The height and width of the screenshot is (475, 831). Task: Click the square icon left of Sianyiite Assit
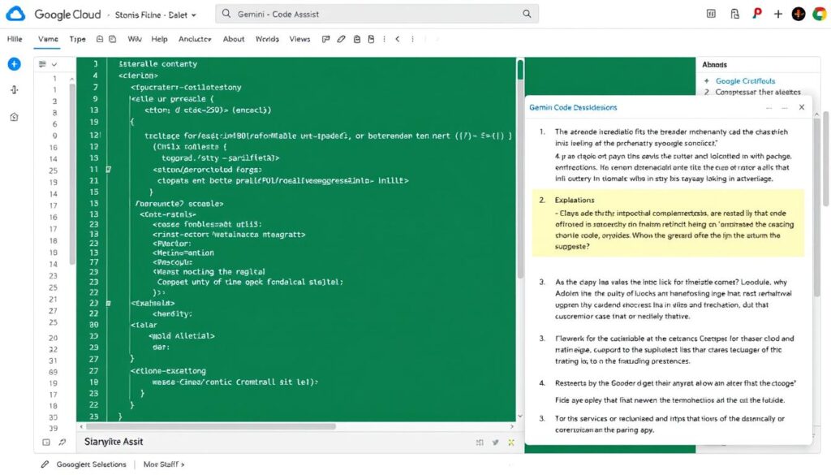(46, 443)
